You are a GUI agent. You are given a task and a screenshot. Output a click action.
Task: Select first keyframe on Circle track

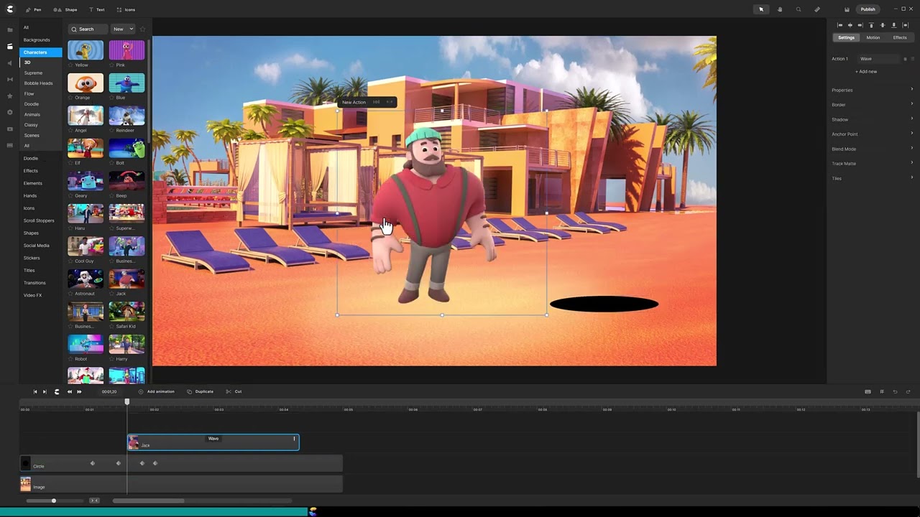click(92, 463)
